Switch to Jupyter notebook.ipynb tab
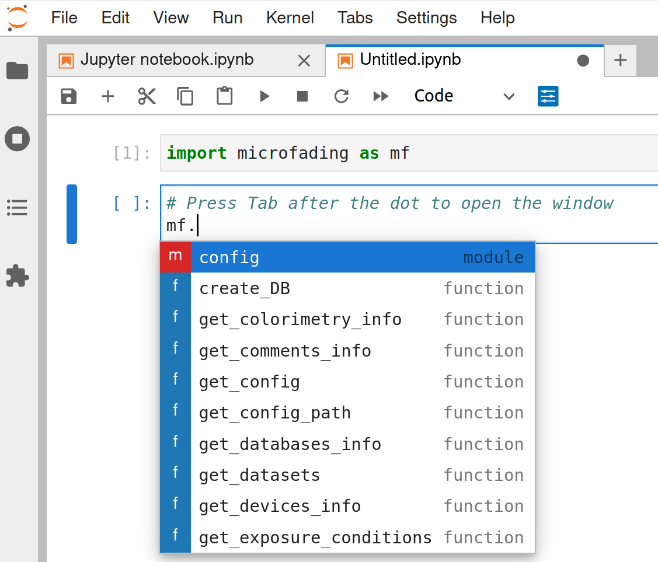The image size is (658, 562). [x=167, y=60]
